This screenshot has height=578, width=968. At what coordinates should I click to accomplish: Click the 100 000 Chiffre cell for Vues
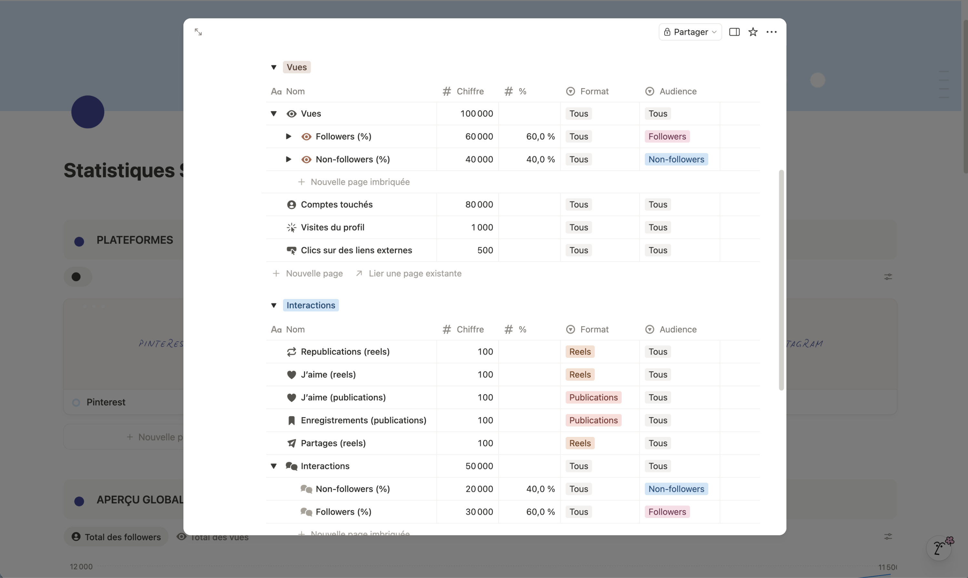tap(467, 114)
